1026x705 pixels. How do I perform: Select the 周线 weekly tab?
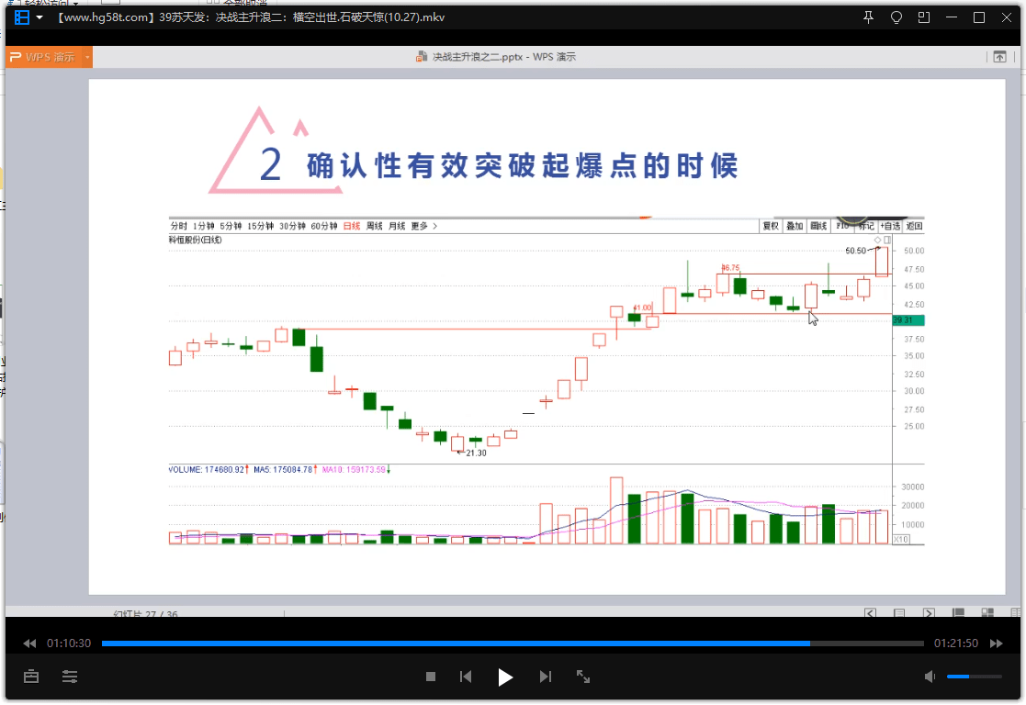pyautogui.click(x=374, y=227)
